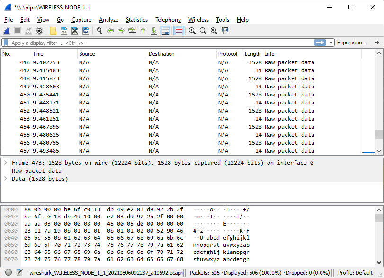Screen dimensions: 384x278
Task: Restart the current capture
Action: pos(28,31)
